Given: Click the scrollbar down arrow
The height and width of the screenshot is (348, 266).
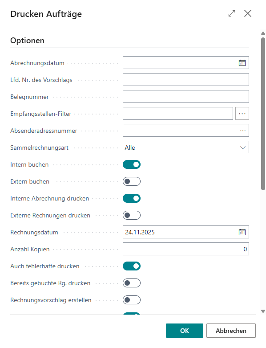Looking at the screenshot, I should click(x=263, y=311).
